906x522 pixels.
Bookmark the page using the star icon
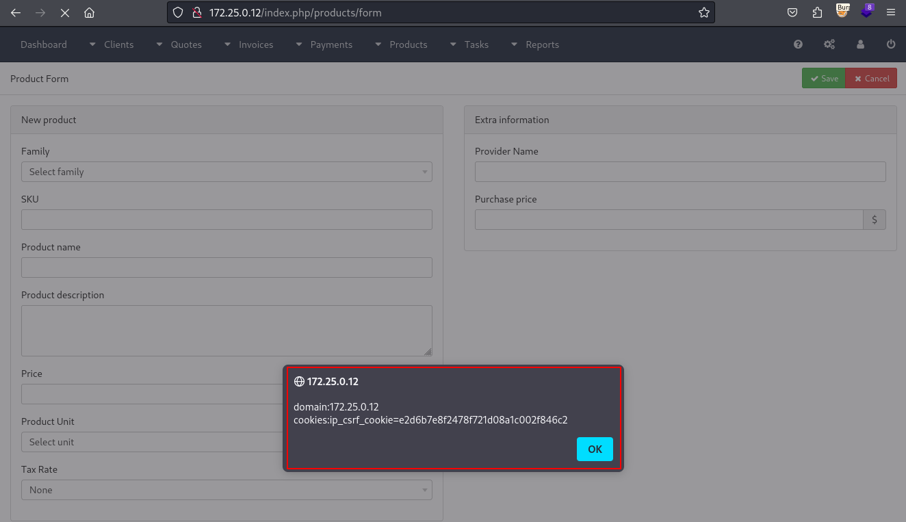703,12
